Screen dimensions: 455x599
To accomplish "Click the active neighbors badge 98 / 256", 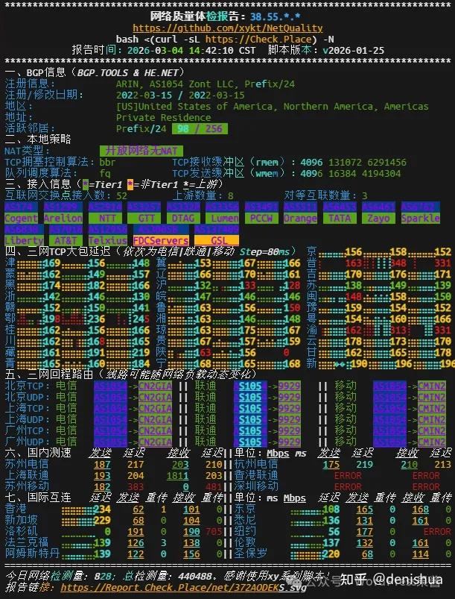I will pyautogui.click(x=200, y=129).
